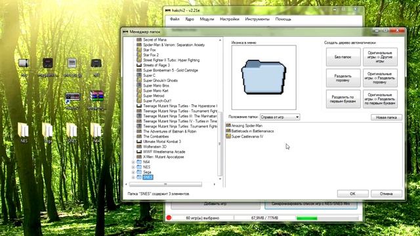
Task: Click the Star Fox 2 game icon
Action: coord(139,55)
